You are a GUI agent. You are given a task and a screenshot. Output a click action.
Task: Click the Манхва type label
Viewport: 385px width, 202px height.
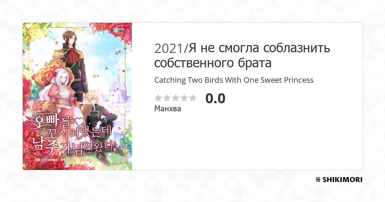click(167, 109)
